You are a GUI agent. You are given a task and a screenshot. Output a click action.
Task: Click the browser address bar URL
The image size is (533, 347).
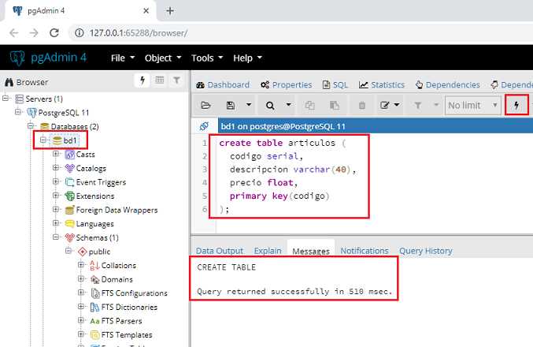138,33
